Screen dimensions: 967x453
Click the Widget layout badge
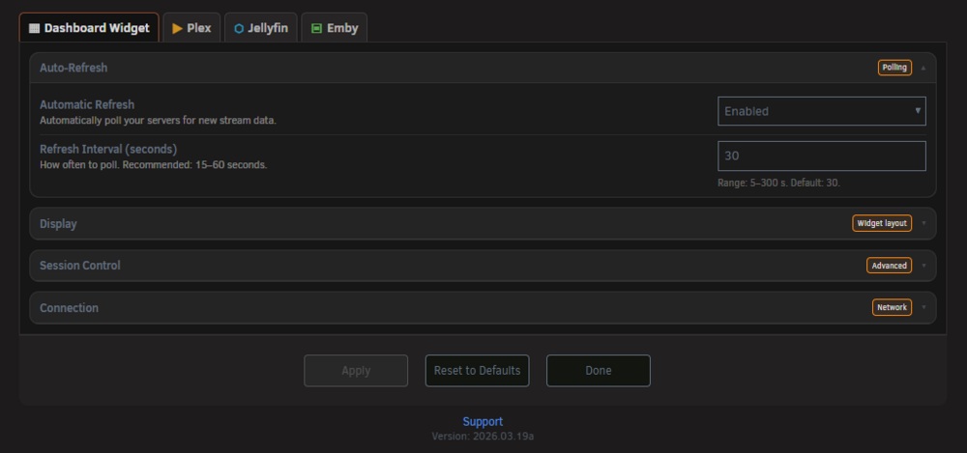[x=882, y=223]
